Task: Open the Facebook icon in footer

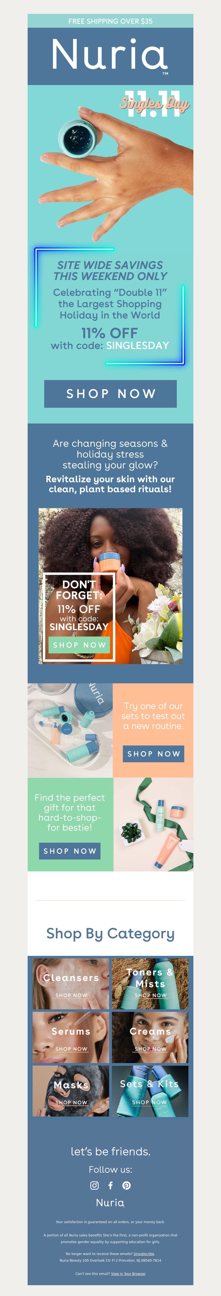Action: click(x=110, y=1185)
